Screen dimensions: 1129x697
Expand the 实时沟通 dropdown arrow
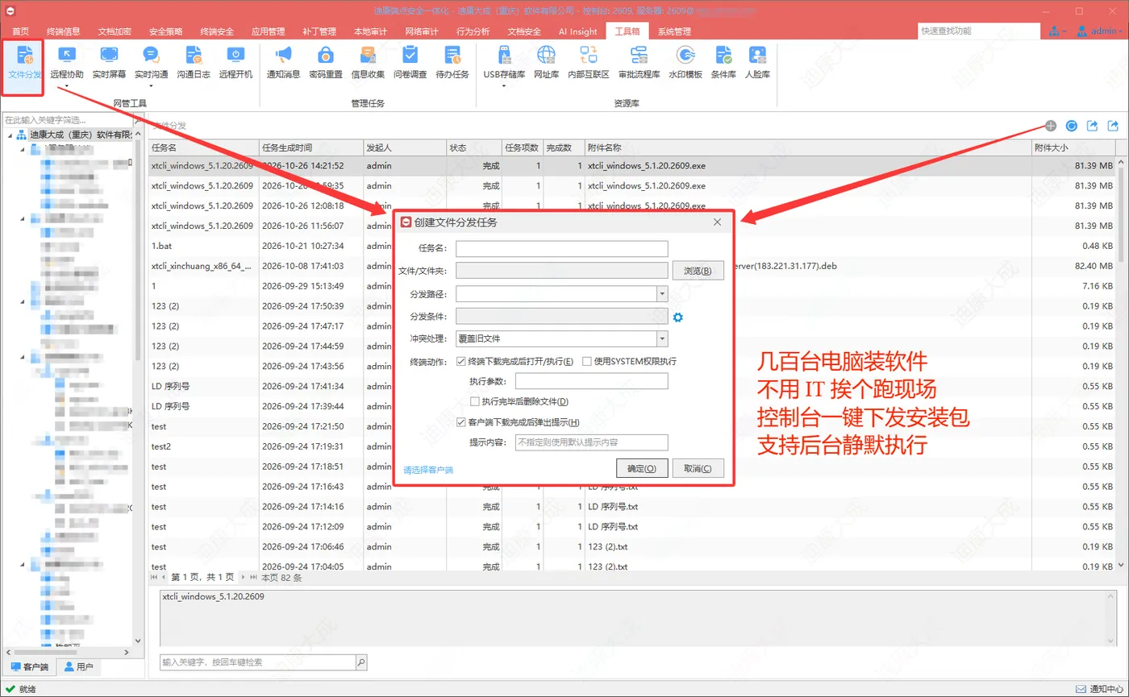point(151,86)
